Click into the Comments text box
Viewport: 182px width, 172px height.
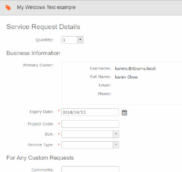90,169
